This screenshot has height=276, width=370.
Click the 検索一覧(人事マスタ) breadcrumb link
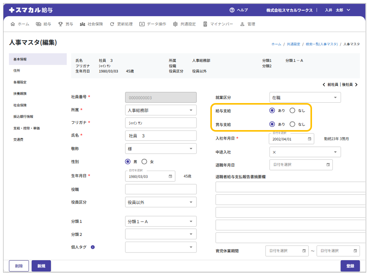pos(321,44)
